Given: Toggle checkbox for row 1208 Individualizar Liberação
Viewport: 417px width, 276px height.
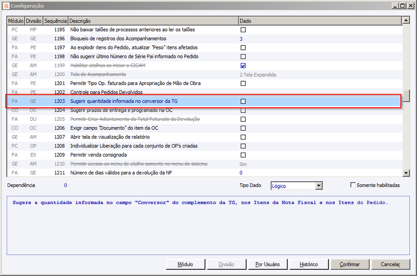Looking at the screenshot, I should (243, 146).
